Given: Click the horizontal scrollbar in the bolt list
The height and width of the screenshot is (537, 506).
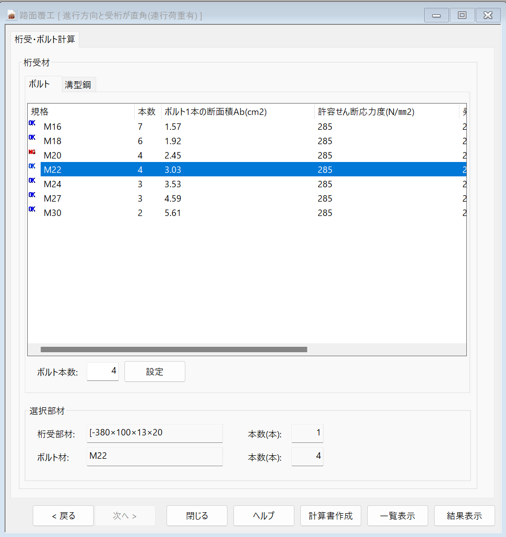Looking at the screenshot, I should pos(173,349).
